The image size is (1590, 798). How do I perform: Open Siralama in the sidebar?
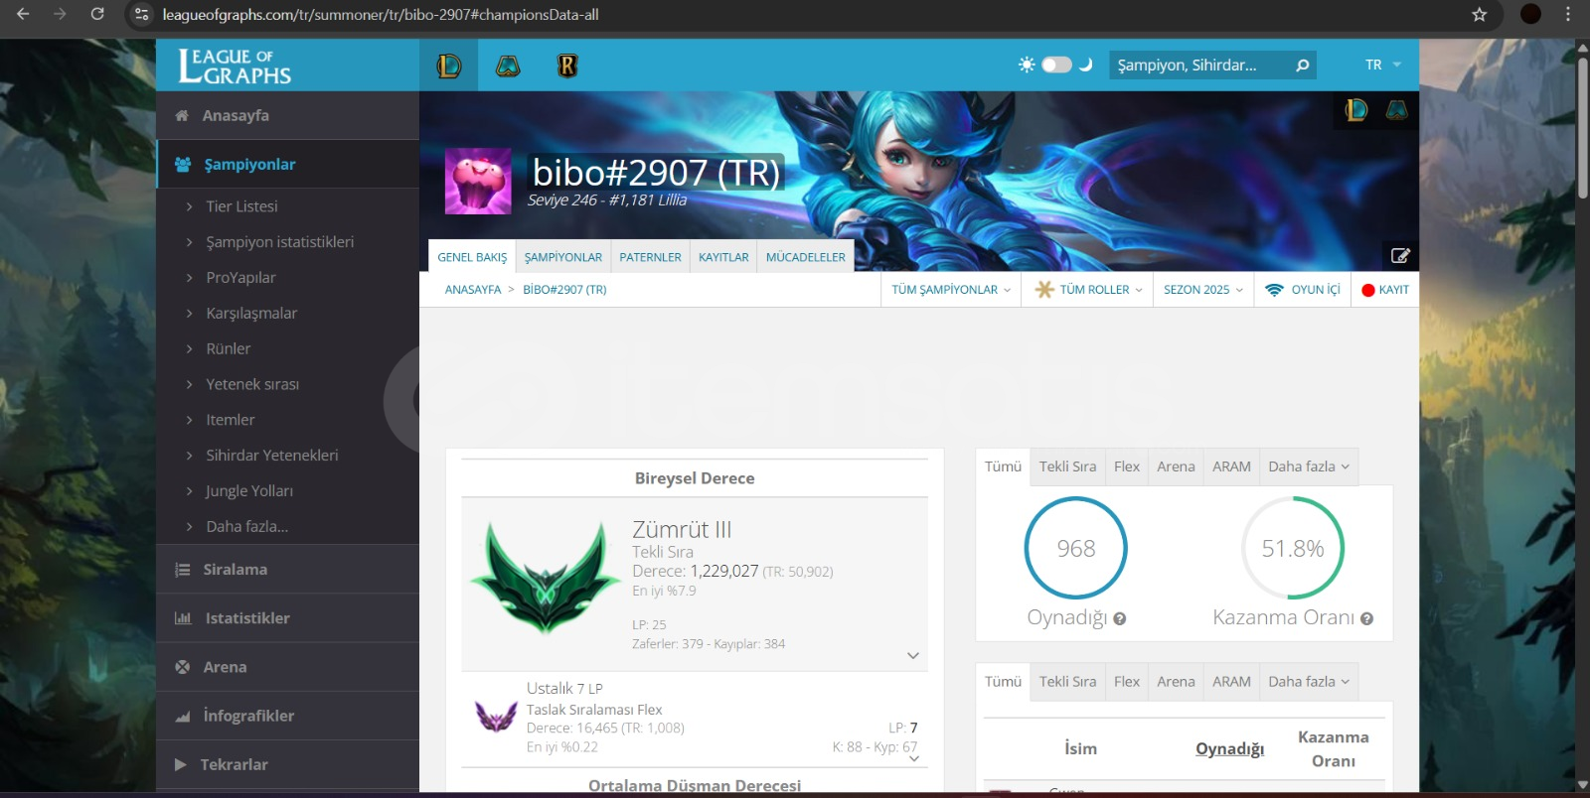pos(287,570)
